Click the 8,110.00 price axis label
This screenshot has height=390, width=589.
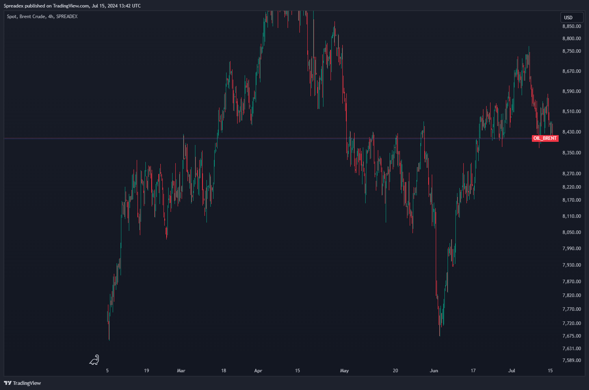pos(572,216)
